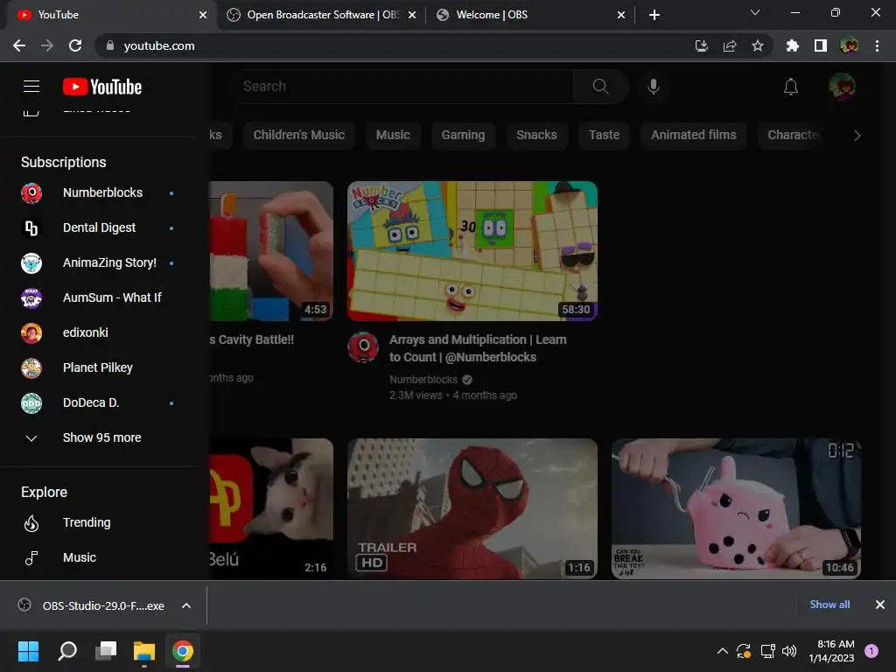Image resolution: width=896 pixels, height=672 pixels.
Task: Open Chrome three-dot menu
Action: point(877,45)
